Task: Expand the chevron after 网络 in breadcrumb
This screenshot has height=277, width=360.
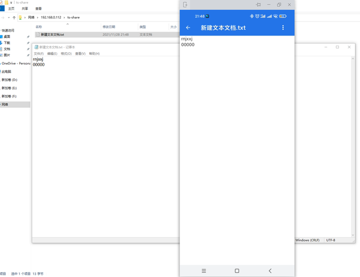Action: click(x=38, y=17)
